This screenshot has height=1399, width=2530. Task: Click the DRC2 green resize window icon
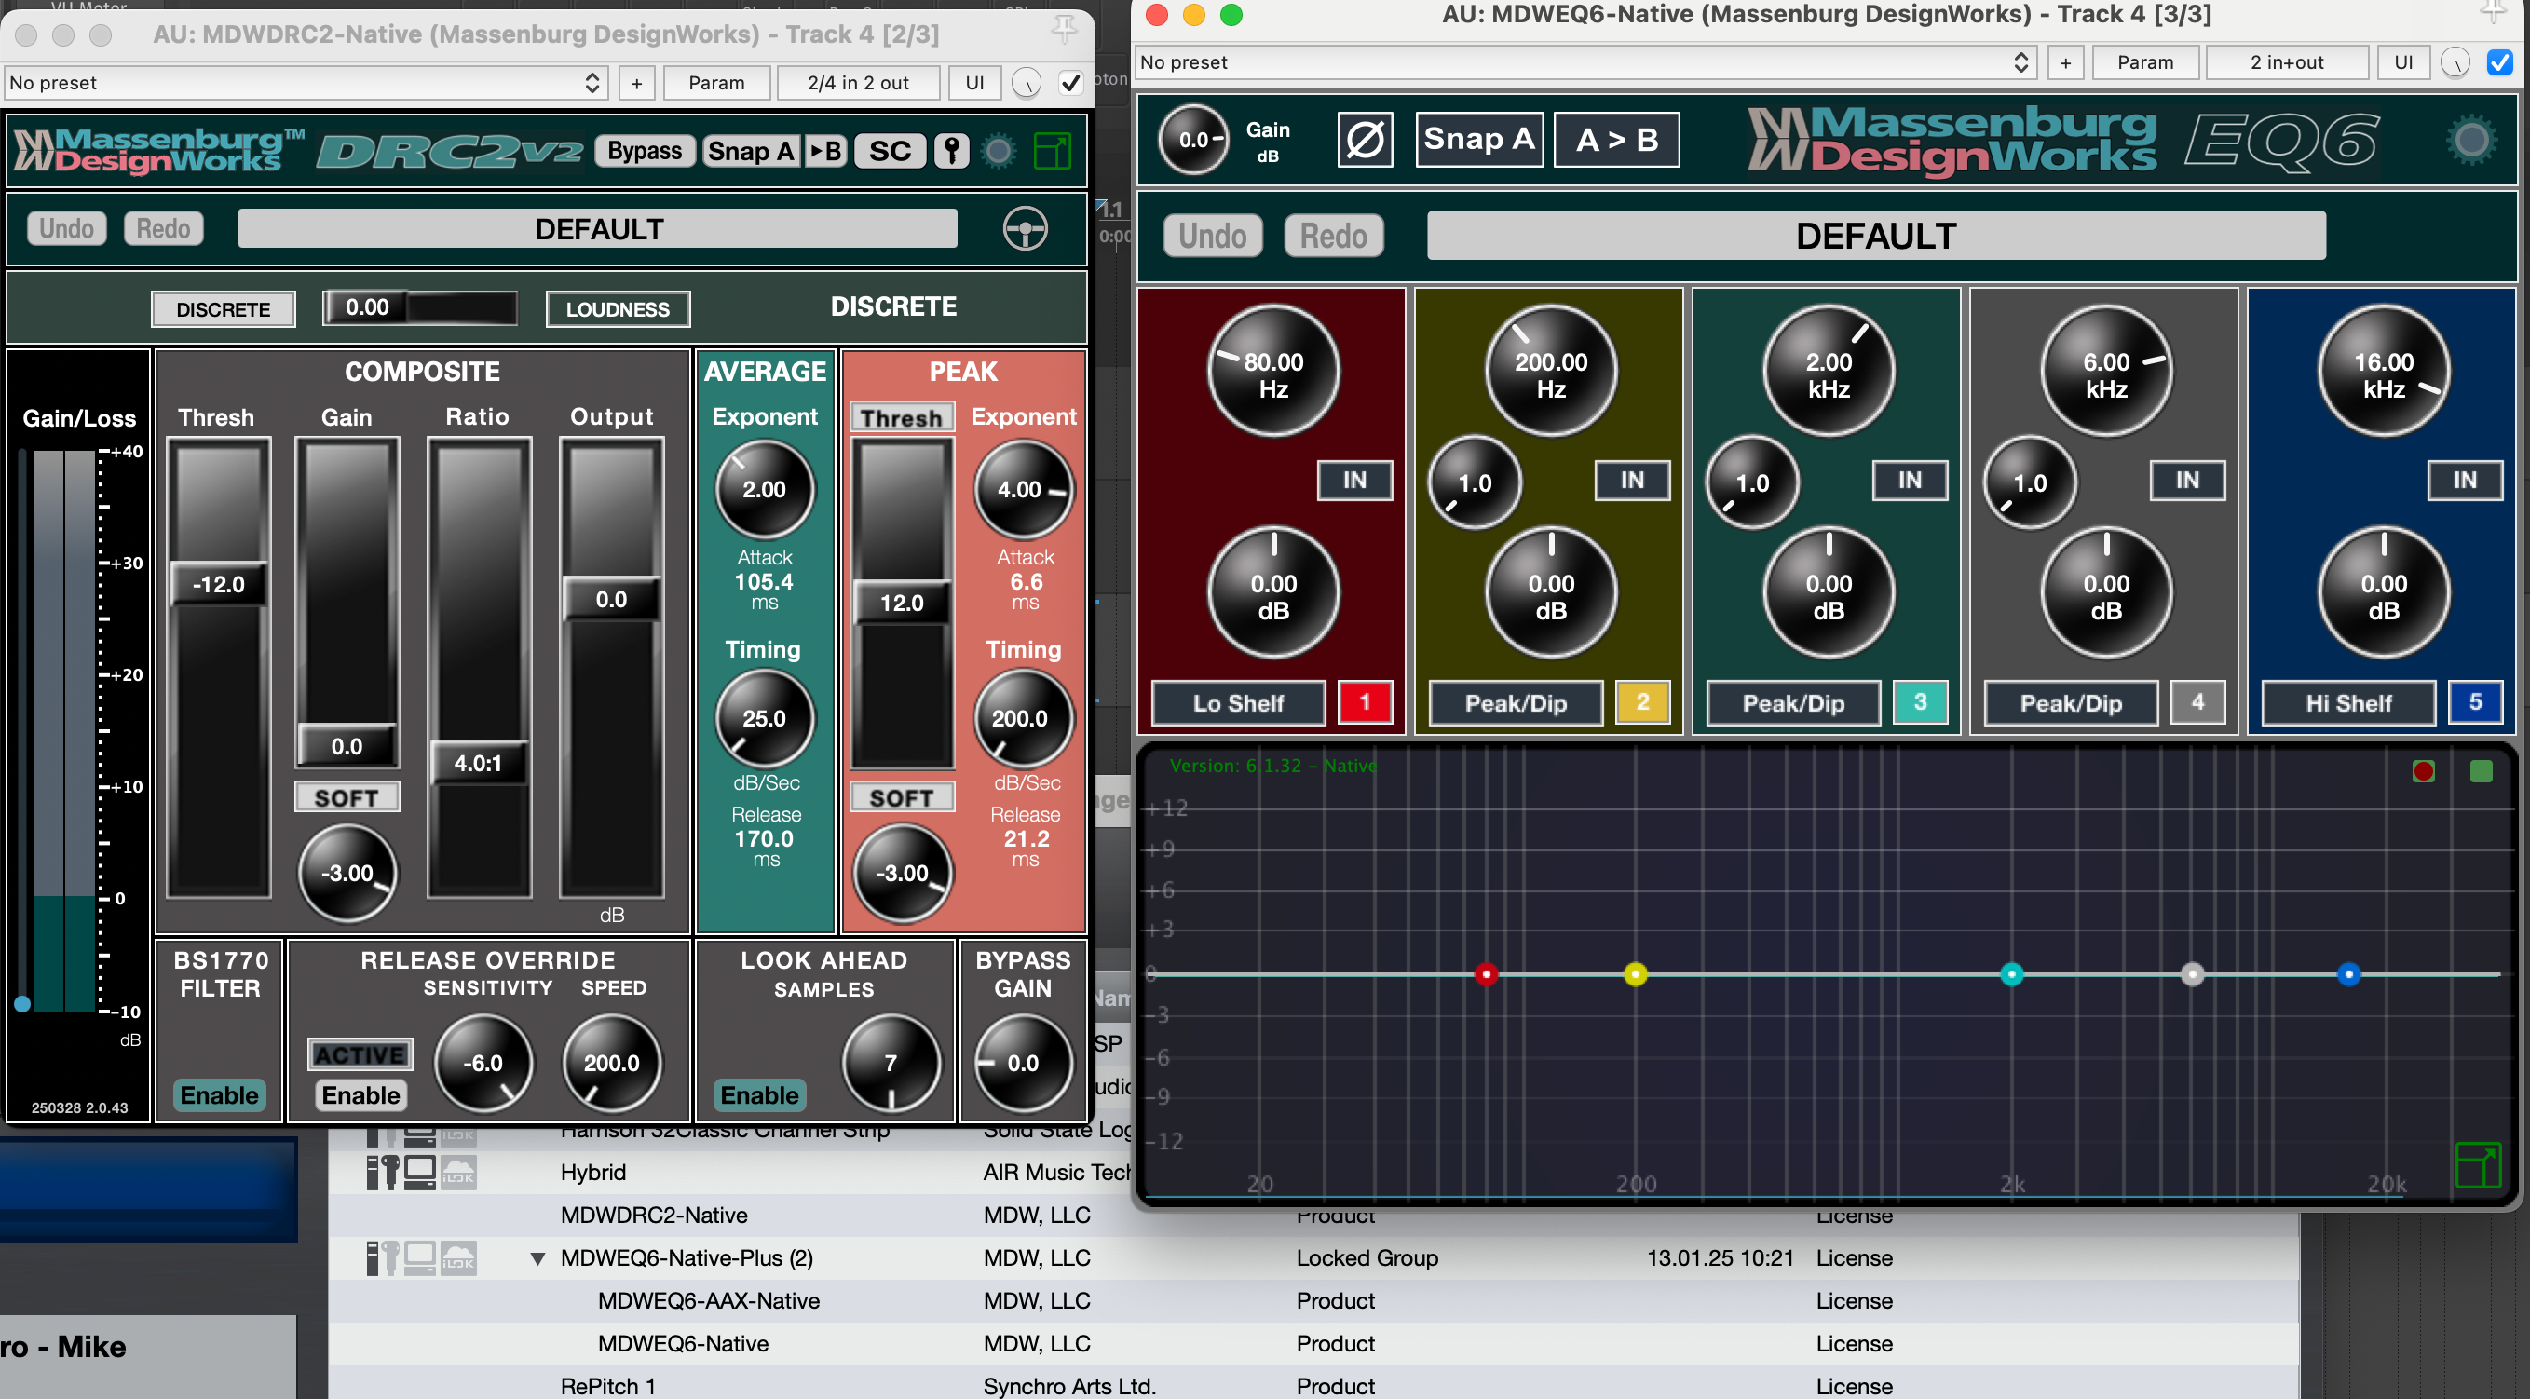click(x=1052, y=151)
